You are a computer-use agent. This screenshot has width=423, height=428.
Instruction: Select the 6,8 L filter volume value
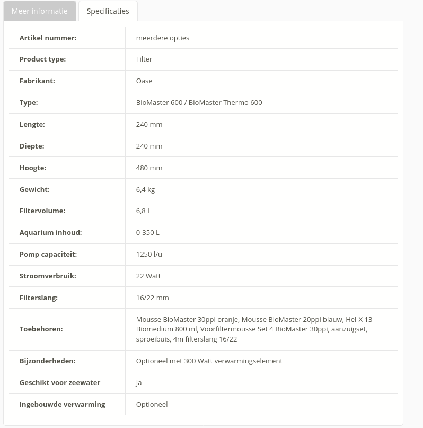143,211
